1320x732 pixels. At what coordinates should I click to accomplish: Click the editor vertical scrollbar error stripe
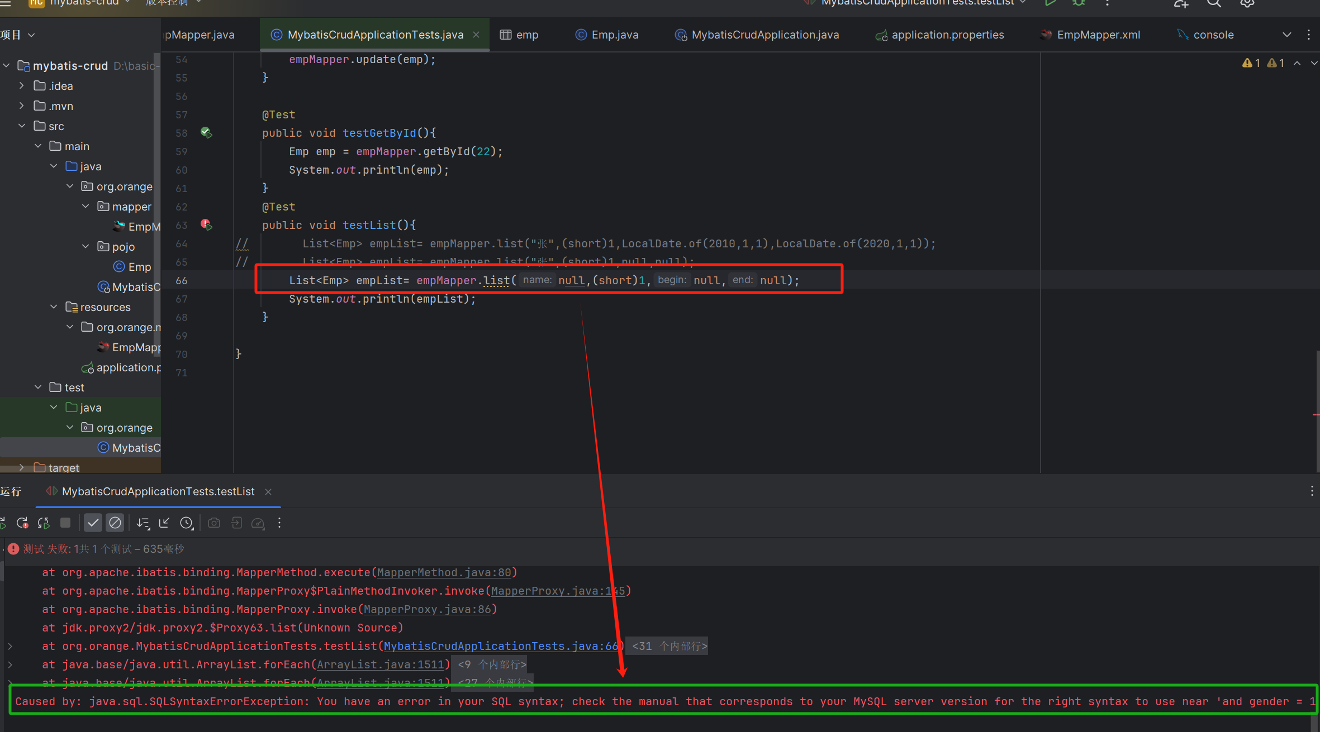click(1316, 414)
